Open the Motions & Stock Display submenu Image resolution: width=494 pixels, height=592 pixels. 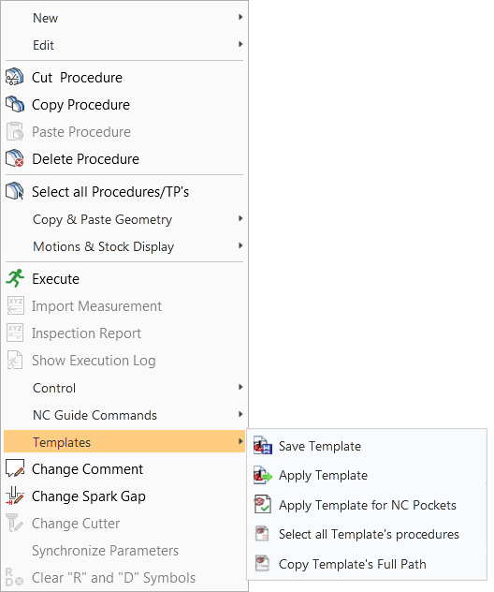[124, 246]
